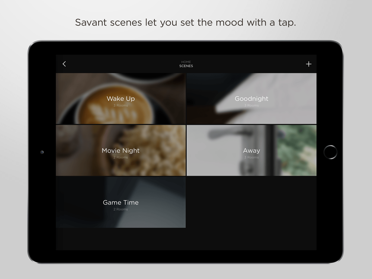Screen dimensions: 372x279
Task: Activate the Wake Up scene title
Action: point(121,99)
